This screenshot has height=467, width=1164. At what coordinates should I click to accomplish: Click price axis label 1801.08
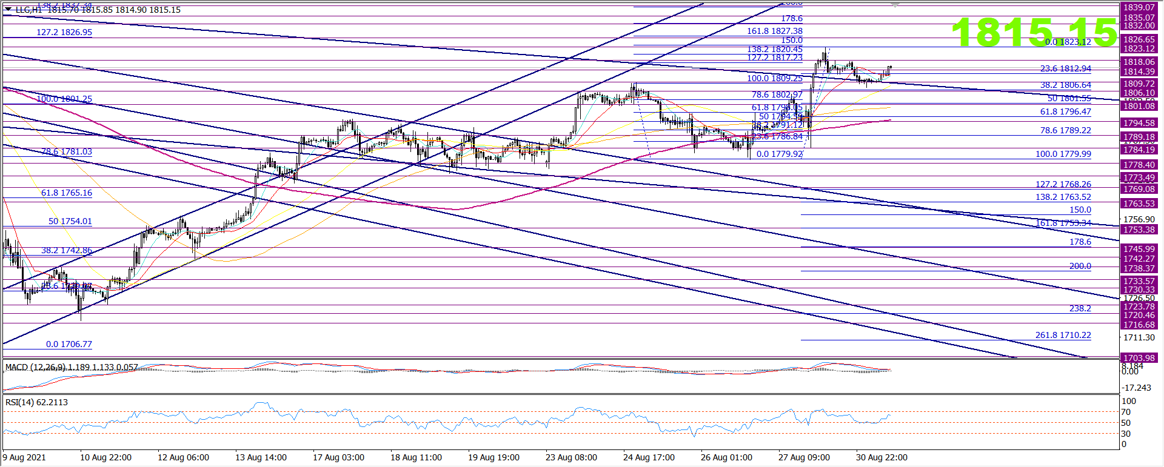pos(1139,106)
